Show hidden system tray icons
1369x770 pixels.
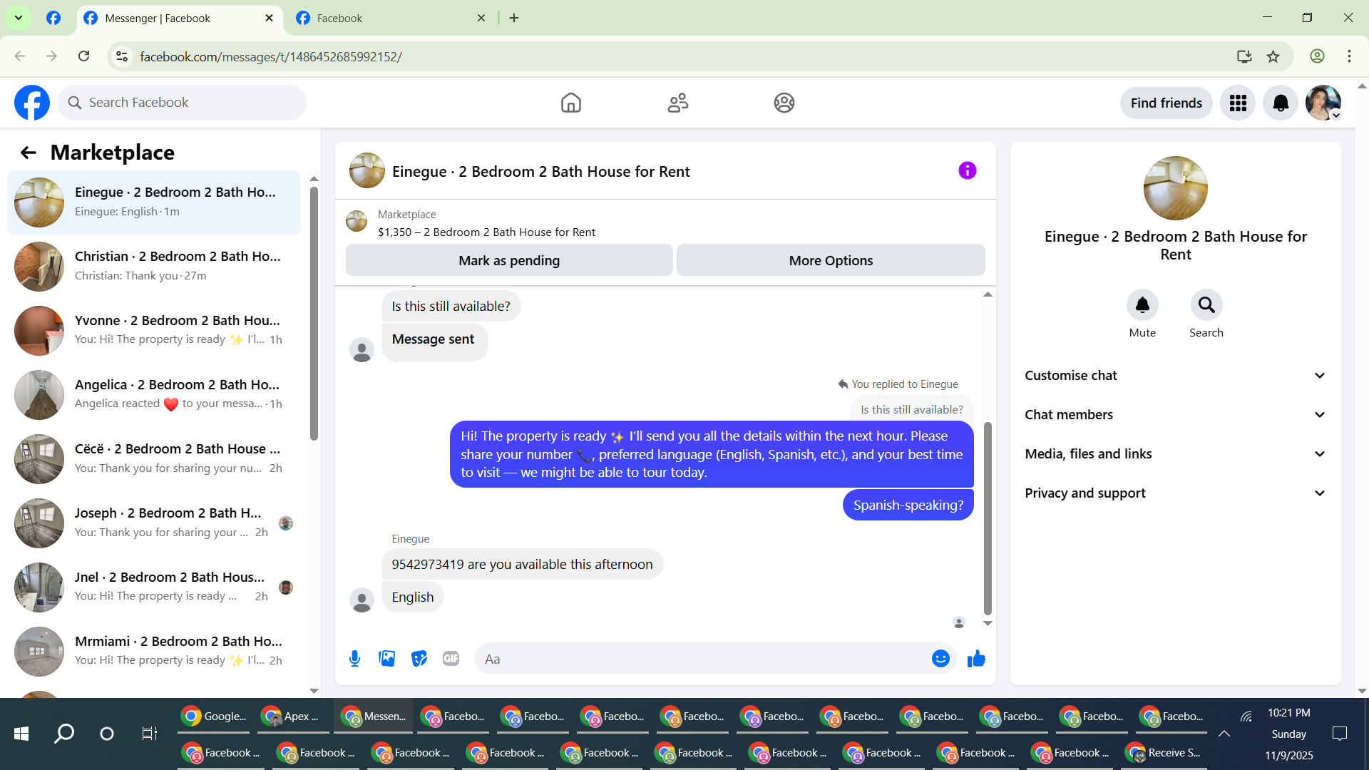point(1224,734)
